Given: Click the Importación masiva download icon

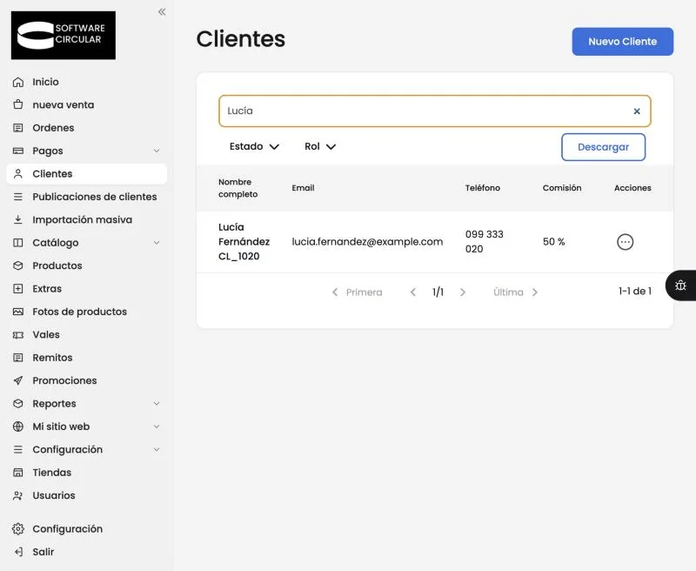Looking at the screenshot, I should tap(18, 220).
